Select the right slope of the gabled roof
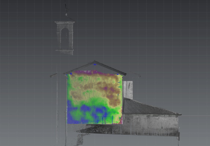 (x=110, y=68)
